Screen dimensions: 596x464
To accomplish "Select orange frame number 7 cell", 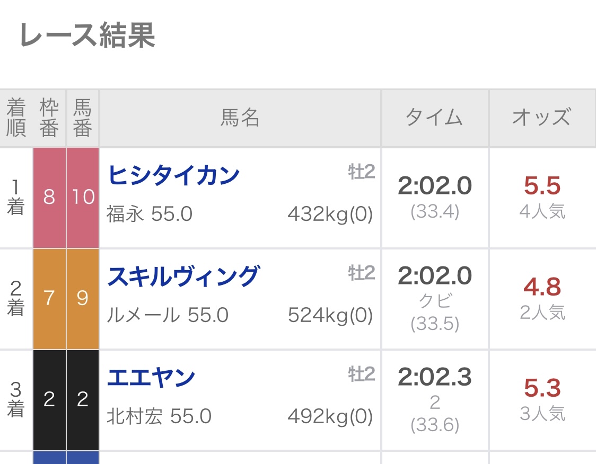I will tap(49, 298).
